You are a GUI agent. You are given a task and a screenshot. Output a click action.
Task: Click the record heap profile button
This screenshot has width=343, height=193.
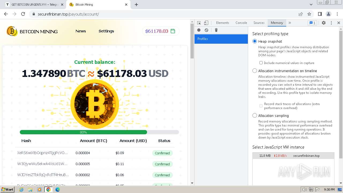pyautogui.click(x=199, y=30)
